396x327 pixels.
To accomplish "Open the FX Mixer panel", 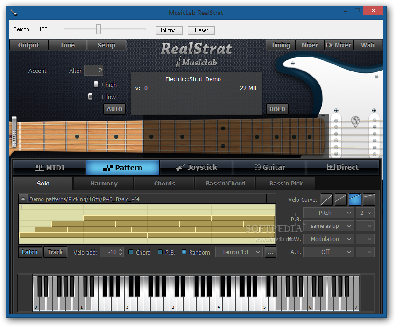I will 339,45.
